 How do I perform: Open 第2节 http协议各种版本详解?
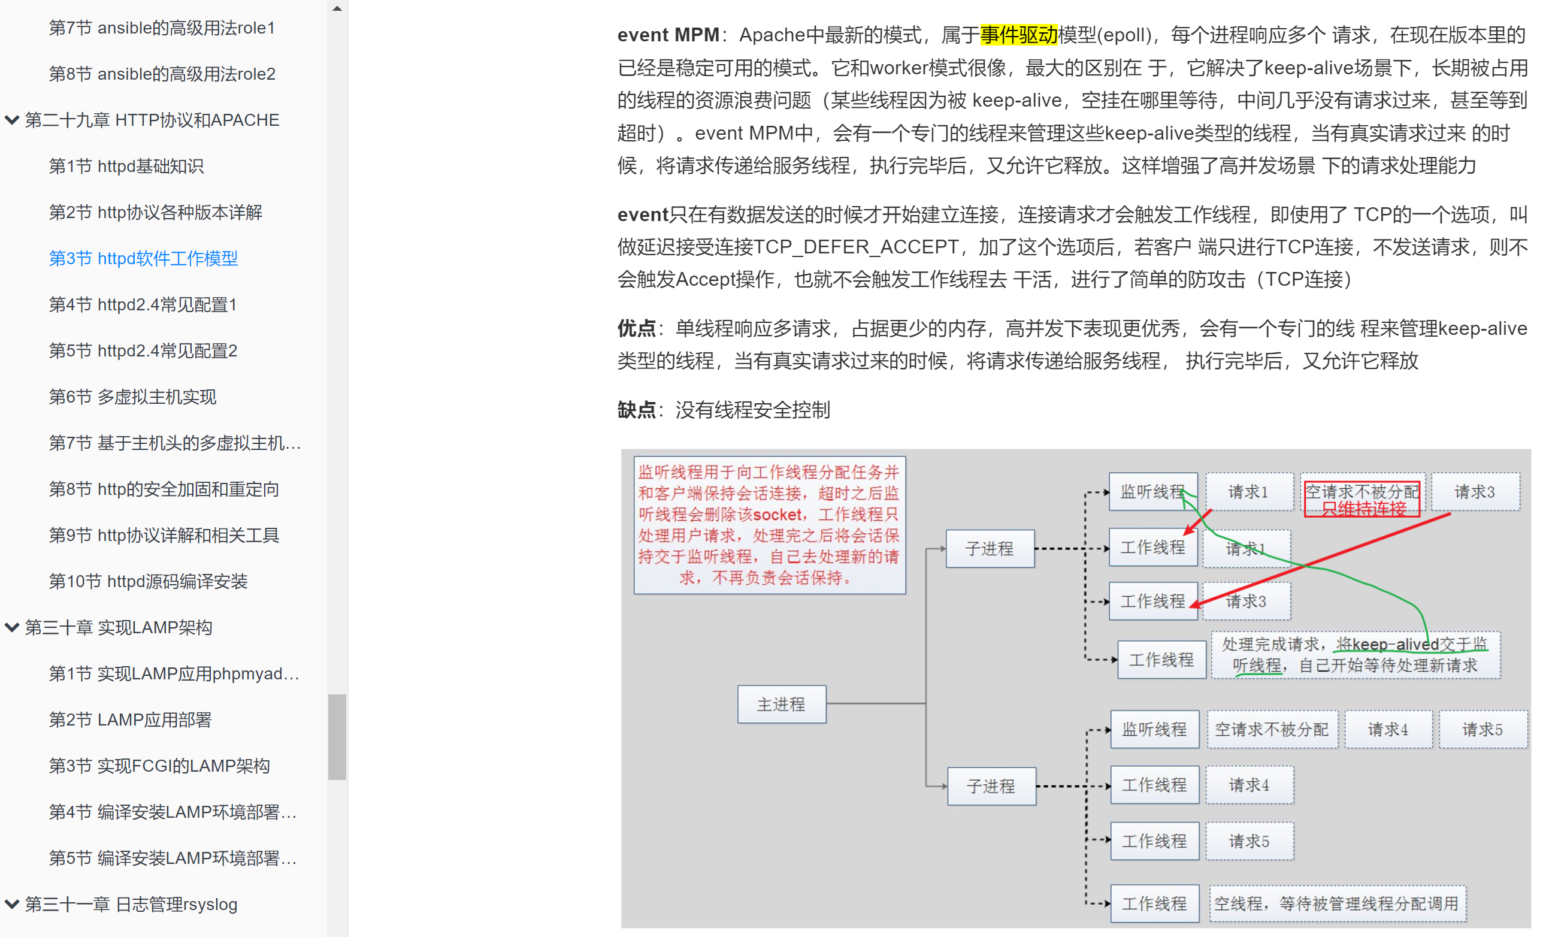tap(156, 212)
